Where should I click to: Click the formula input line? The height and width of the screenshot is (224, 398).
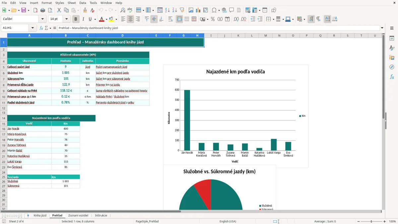tap(218, 28)
